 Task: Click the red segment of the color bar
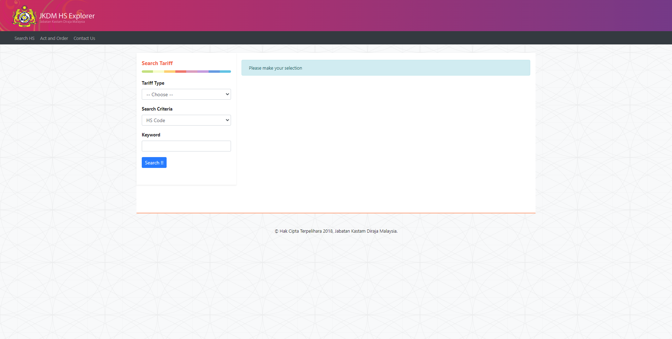tap(181, 71)
